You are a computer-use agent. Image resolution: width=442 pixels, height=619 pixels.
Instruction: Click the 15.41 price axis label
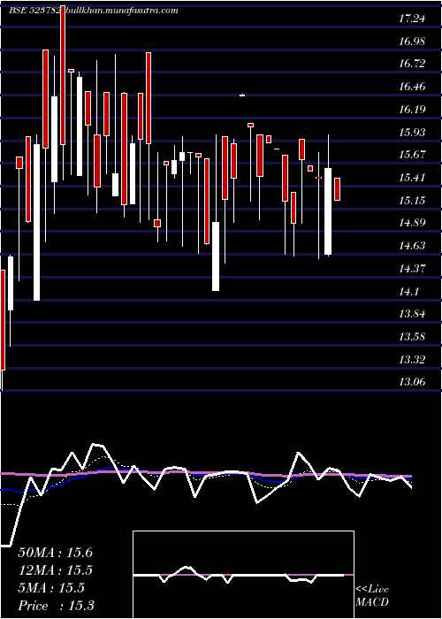click(412, 178)
